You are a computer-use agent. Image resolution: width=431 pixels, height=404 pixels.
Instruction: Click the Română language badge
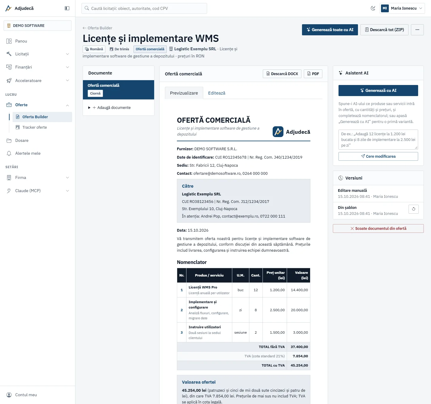click(94, 49)
